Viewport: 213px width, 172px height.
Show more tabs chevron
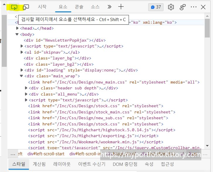(x=109, y=7)
